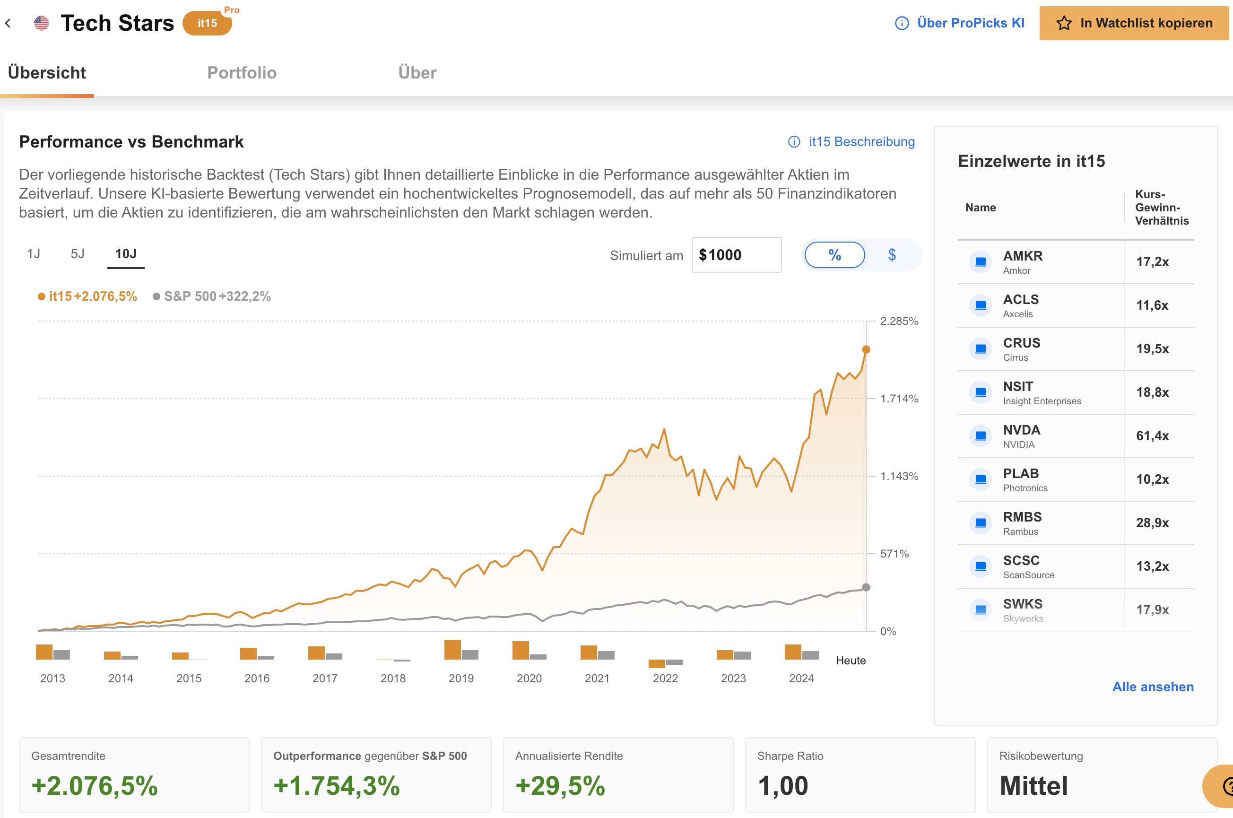Image resolution: width=1233 pixels, height=818 pixels.
Task: Click the Outperformance +1.754,3% card
Action: 376,774
